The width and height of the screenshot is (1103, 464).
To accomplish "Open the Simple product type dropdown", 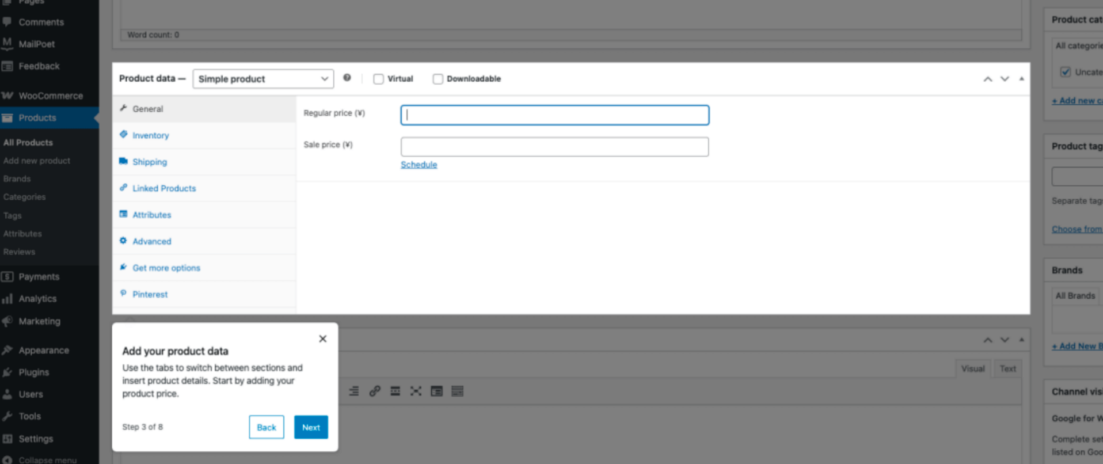I will pos(263,79).
